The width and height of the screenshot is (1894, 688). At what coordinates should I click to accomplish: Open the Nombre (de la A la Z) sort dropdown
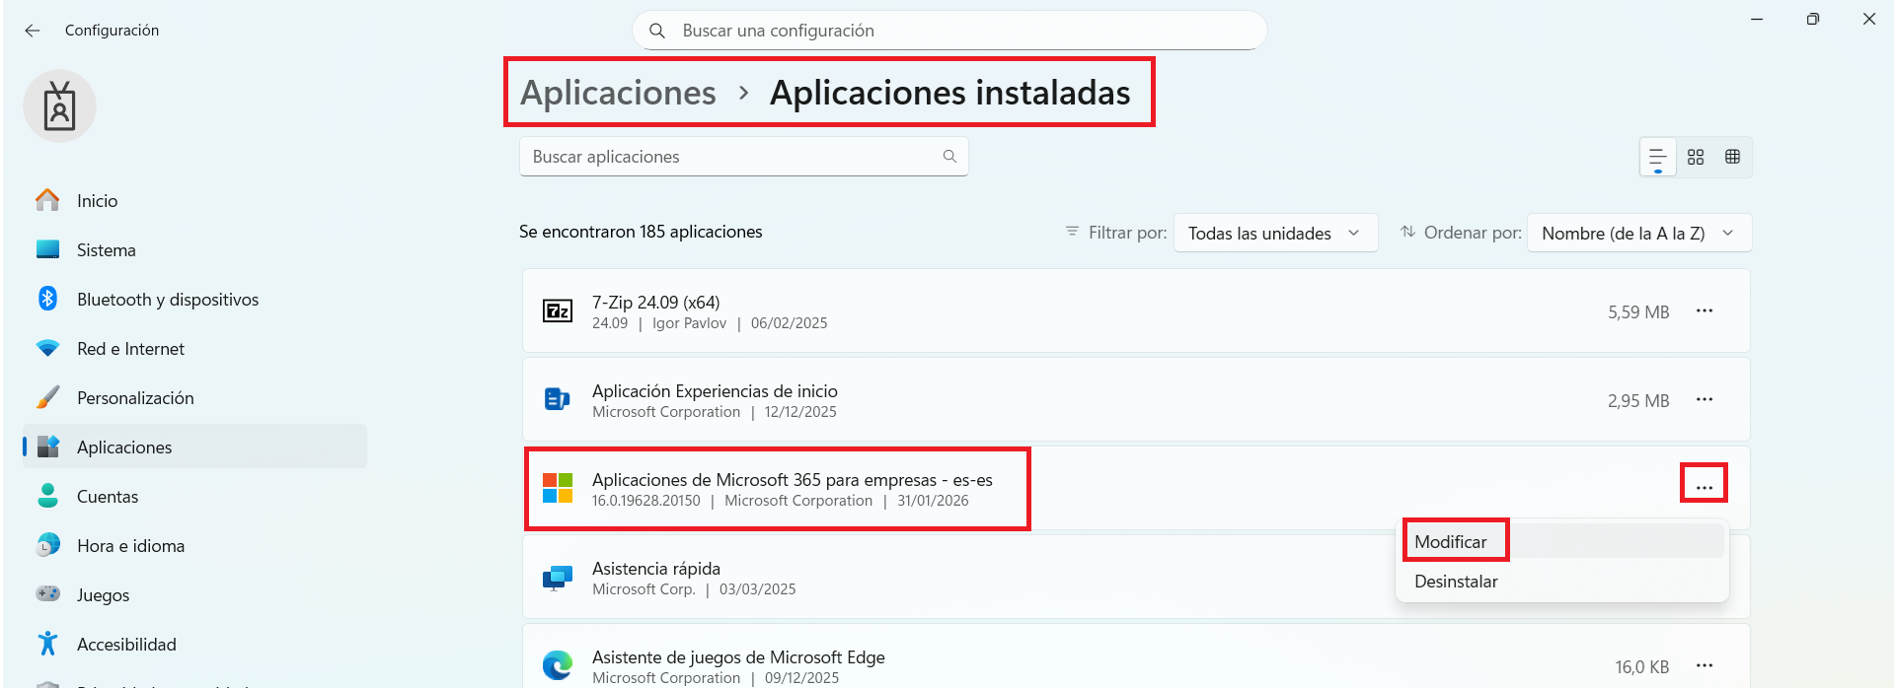click(1638, 234)
